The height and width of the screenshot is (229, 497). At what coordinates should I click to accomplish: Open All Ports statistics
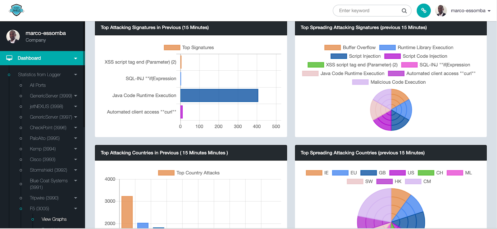point(38,85)
